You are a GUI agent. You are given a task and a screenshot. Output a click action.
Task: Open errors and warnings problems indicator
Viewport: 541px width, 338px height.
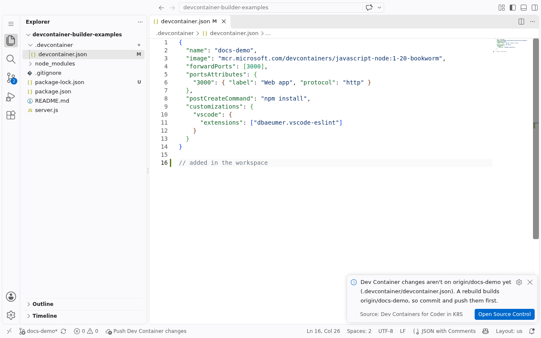(x=86, y=331)
